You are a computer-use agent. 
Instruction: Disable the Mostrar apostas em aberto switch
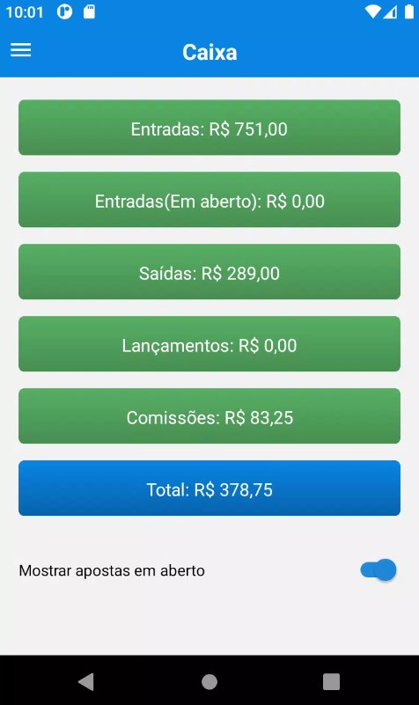click(x=379, y=570)
